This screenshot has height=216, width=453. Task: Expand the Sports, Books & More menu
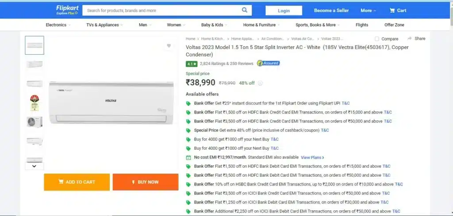318,25
